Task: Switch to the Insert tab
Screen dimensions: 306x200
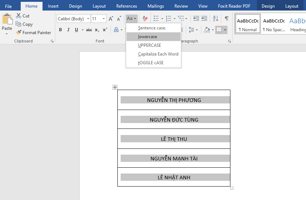Action: (53, 6)
